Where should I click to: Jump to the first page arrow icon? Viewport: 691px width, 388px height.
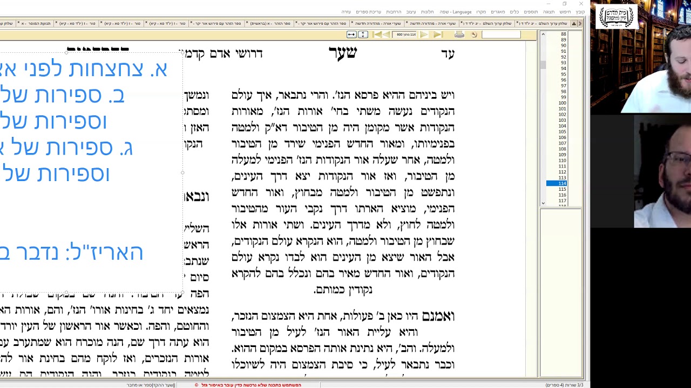click(378, 34)
